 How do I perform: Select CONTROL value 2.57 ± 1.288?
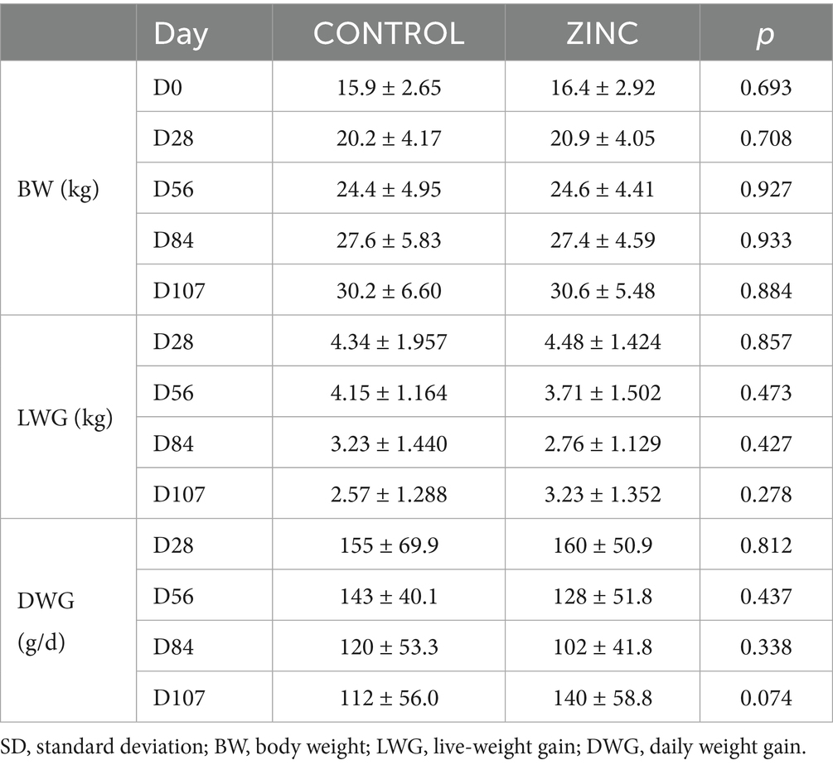click(x=388, y=494)
